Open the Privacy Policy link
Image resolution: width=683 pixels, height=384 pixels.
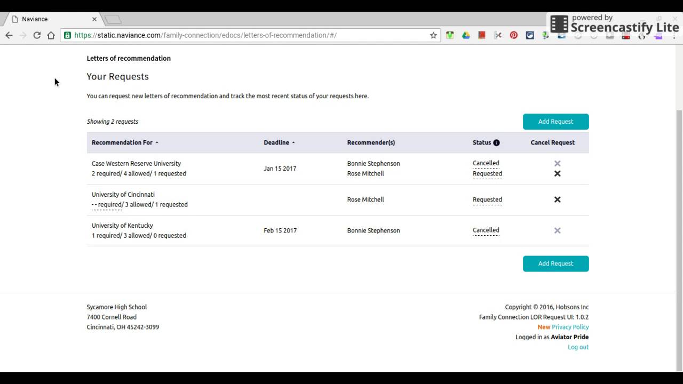[570, 327]
